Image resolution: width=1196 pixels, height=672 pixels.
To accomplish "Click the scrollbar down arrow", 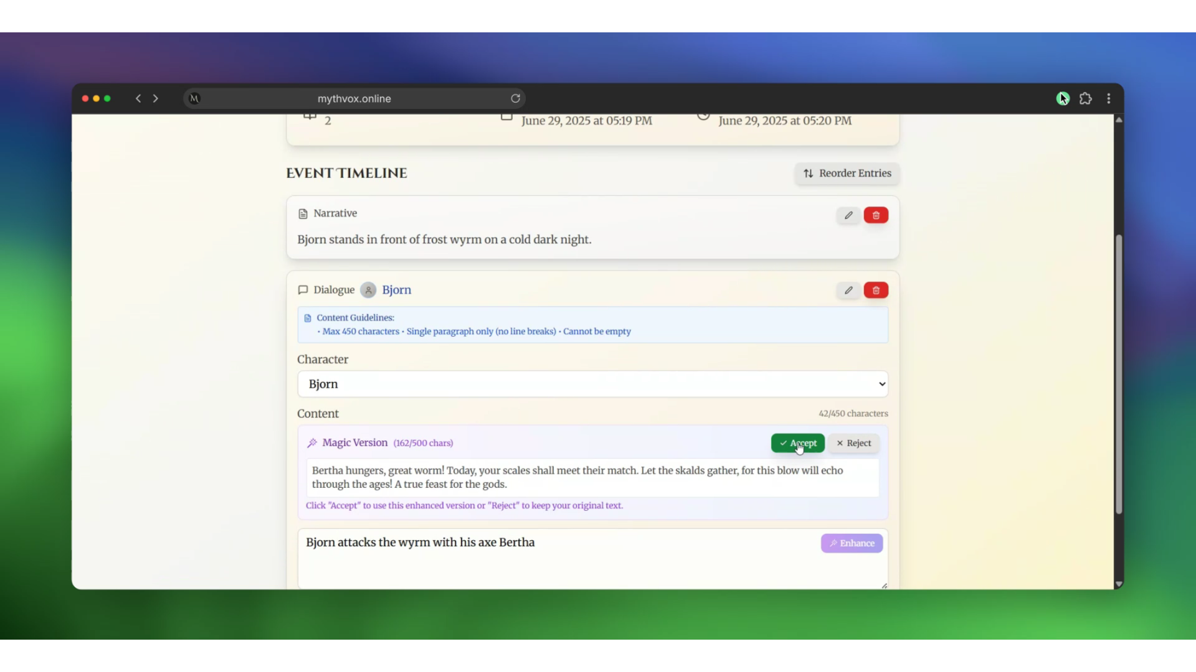I will [x=1119, y=584].
